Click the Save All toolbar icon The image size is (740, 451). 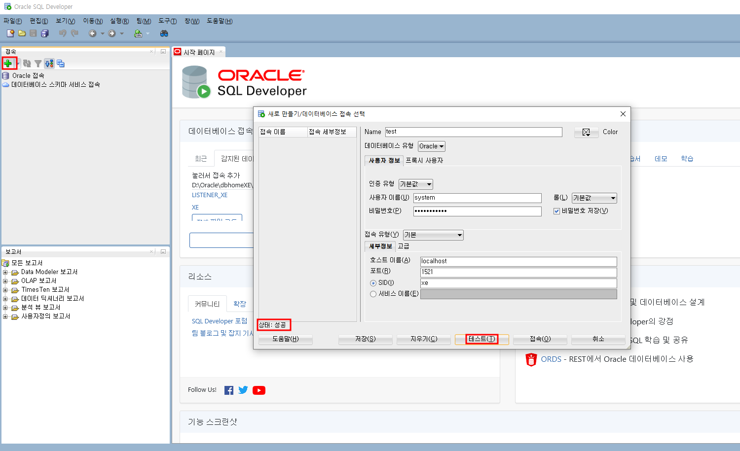pyautogui.click(x=45, y=34)
